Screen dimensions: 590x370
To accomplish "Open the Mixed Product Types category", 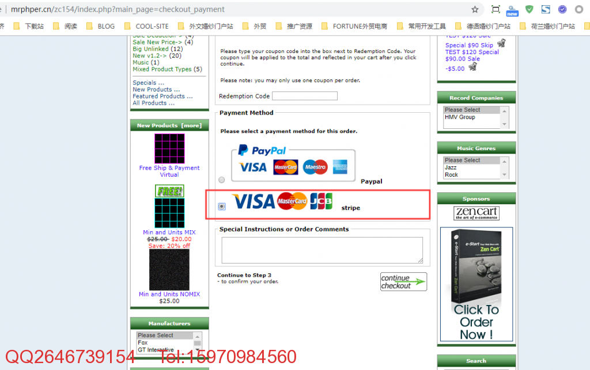I will pos(162,69).
